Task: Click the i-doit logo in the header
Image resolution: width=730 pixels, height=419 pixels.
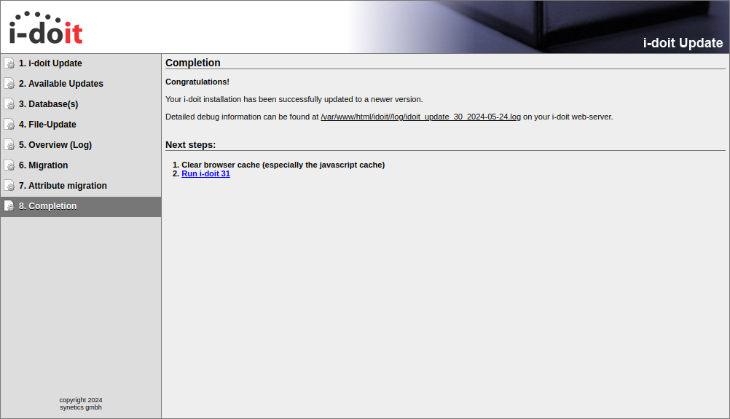Action: click(x=46, y=28)
